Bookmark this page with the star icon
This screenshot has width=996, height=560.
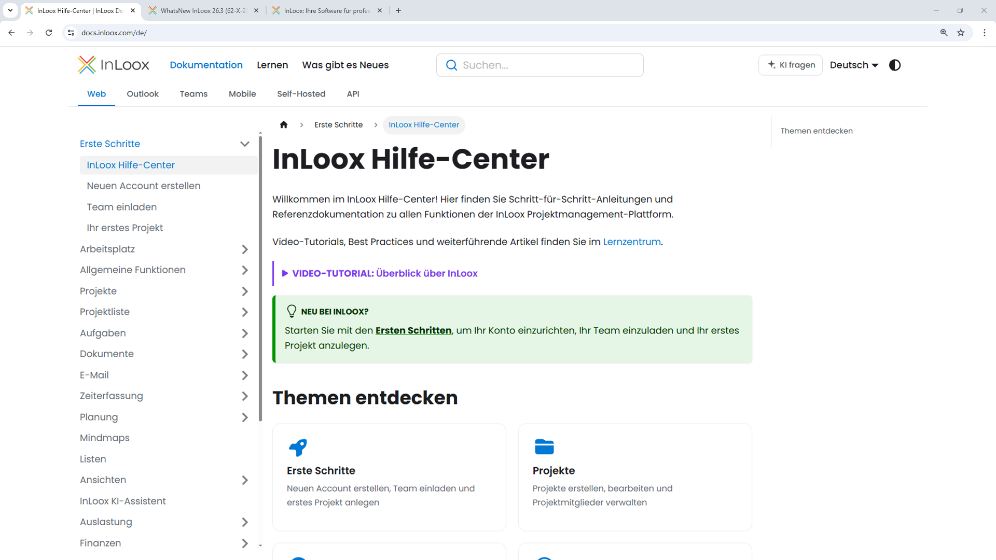[961, 33]
